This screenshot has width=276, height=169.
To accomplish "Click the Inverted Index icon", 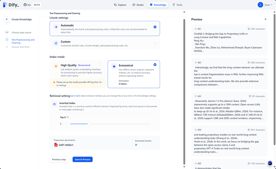I will (x=55, y=104).
